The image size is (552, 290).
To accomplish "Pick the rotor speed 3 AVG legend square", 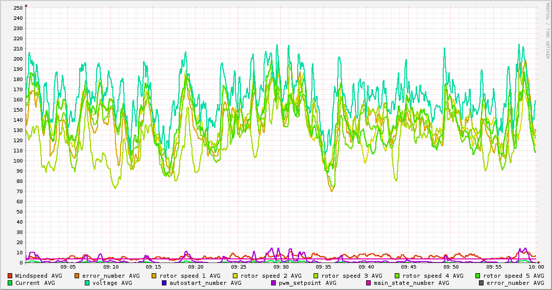I will pos(316,276).
